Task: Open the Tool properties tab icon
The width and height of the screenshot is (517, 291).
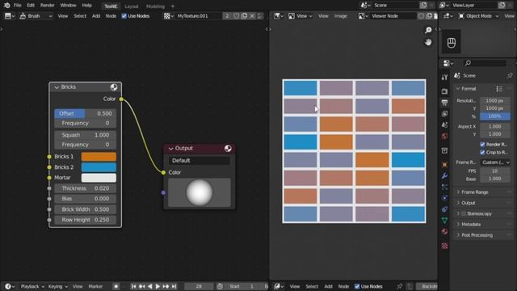Action: (444, 78)
